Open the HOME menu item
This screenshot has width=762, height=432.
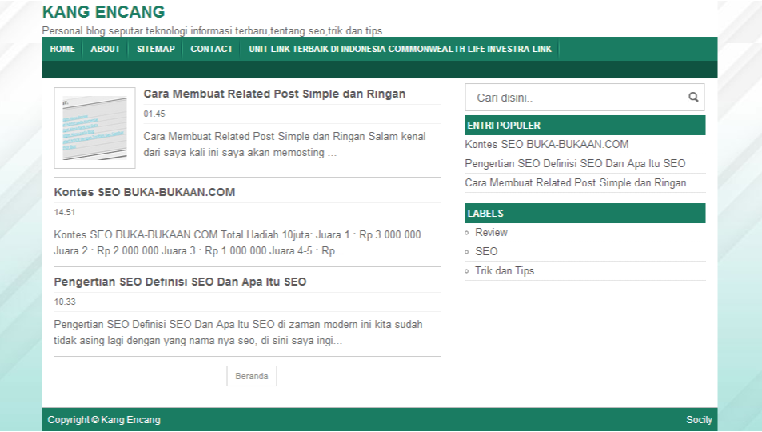pyautogui.click(x=62, y=49)
